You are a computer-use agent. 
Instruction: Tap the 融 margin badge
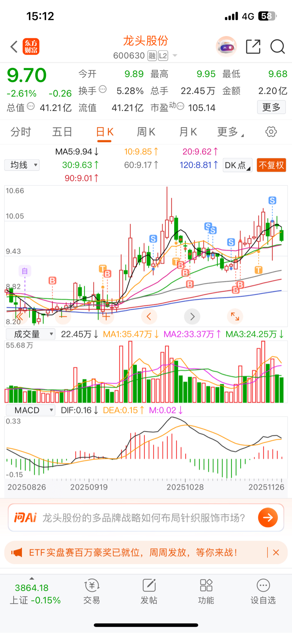(152, 56)
